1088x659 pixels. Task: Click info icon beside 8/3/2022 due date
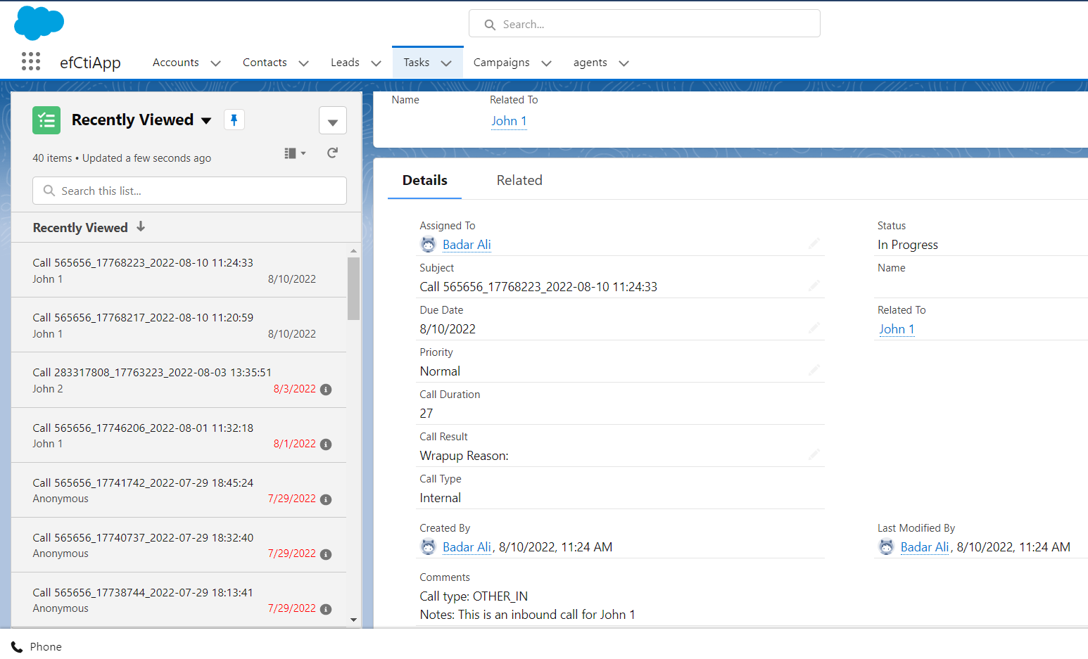pyautogui.click(x=326, y=390)
